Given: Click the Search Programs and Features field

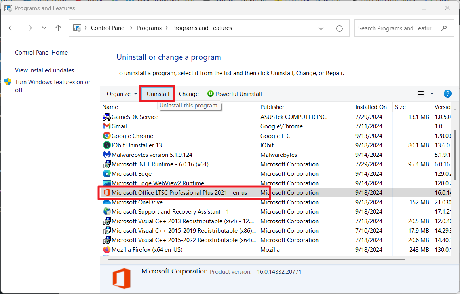Looking at the screenshot, I should click(396, 28).
